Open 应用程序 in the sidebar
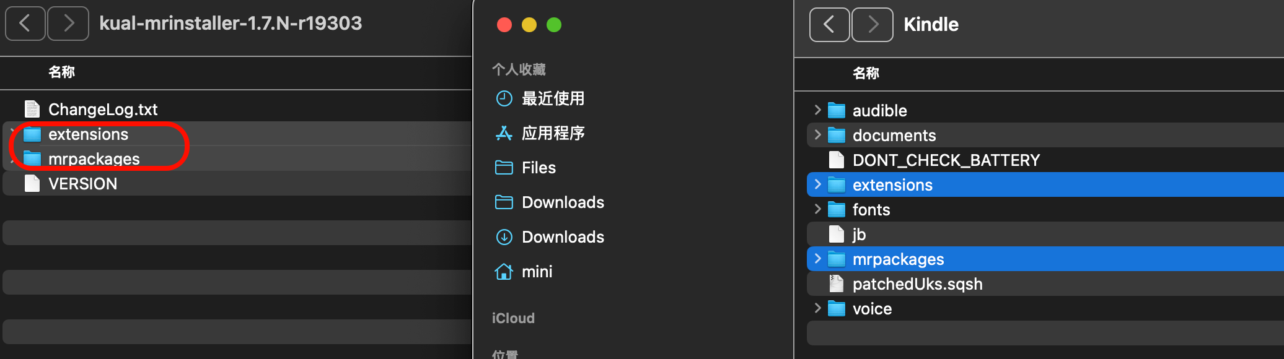Viewport: 1284px width, 359px height. coord(553,133)
